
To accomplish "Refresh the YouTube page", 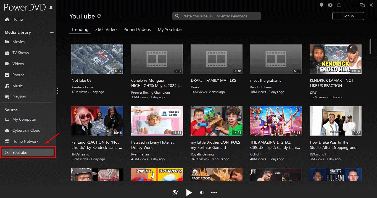I will (x=99, y=16).
